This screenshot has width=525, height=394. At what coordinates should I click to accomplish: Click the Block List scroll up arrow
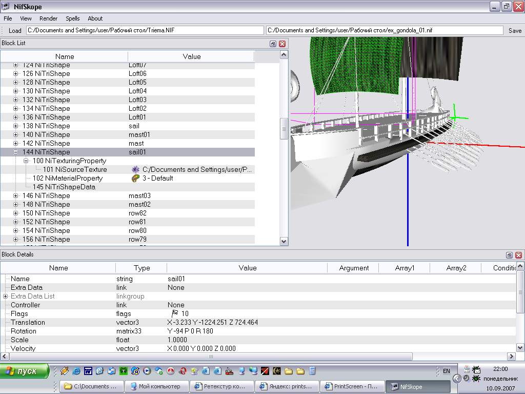(x=284, y=55)
